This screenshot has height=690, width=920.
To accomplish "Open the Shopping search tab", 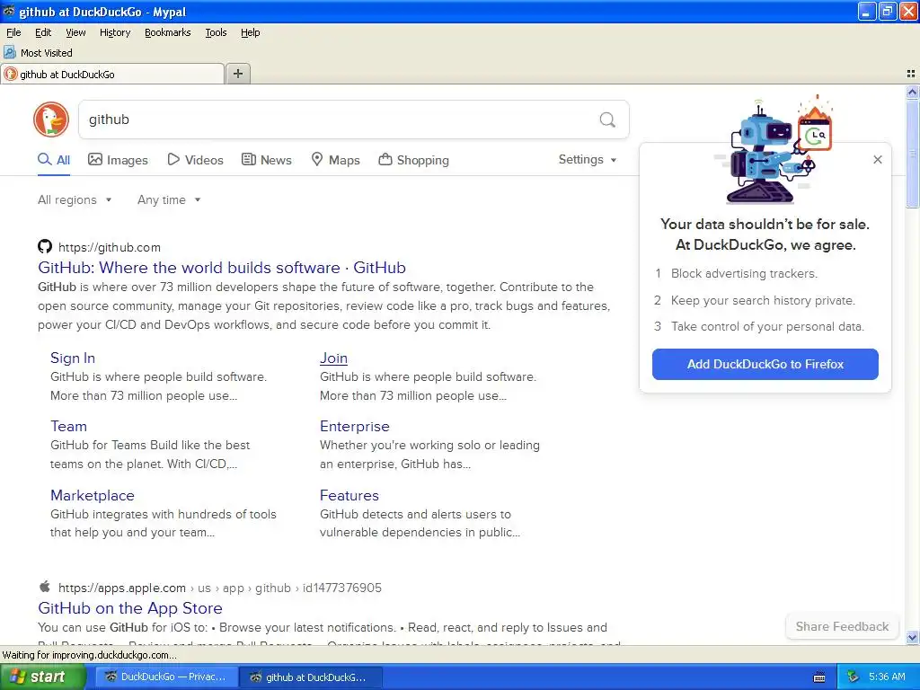I will pyautogui.click(x=413, y=160).
